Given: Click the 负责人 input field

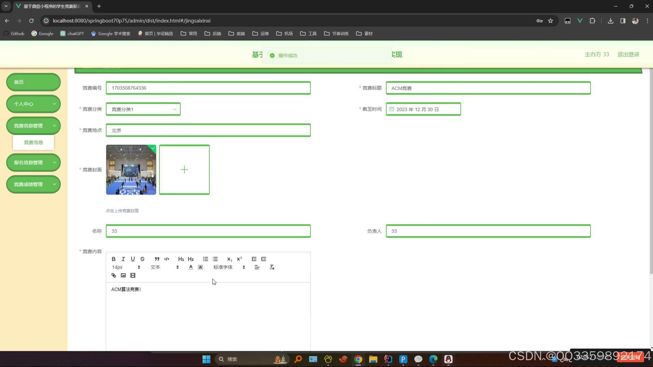Looking at the screenshot, I should tap(488, 231).
